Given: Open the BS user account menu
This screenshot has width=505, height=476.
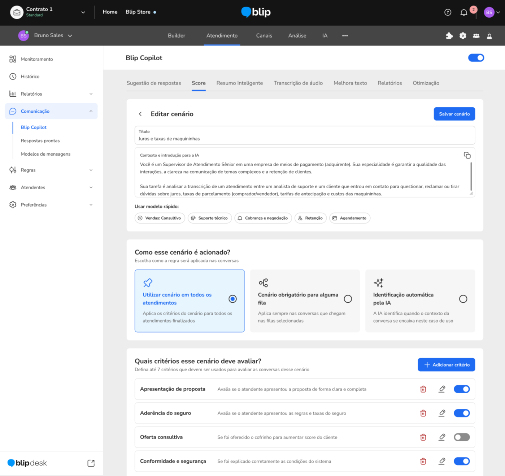Looking at the screenshot, I should (x=492, y=12).
